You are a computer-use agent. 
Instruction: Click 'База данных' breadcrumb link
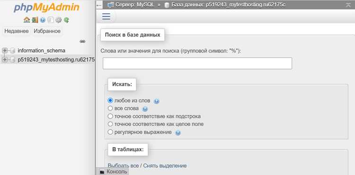pyautogui.click(x=229, y=5)
